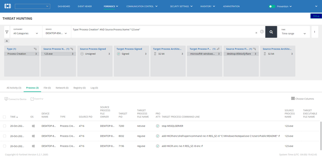The width and height of the screenshot is (322, 157).
Task: Open the vertical three-dot options menu
Action: click(x=315, y=32)
